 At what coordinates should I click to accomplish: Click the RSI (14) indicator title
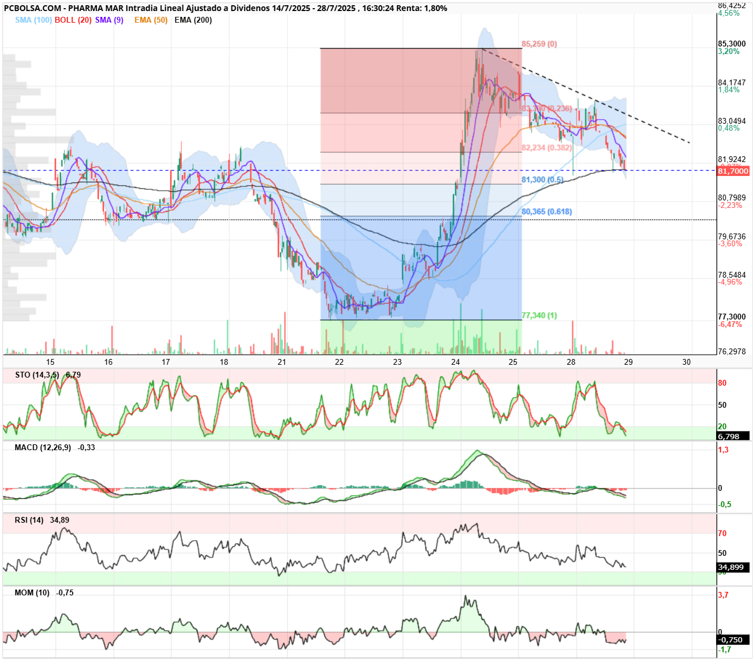[29, 520]
